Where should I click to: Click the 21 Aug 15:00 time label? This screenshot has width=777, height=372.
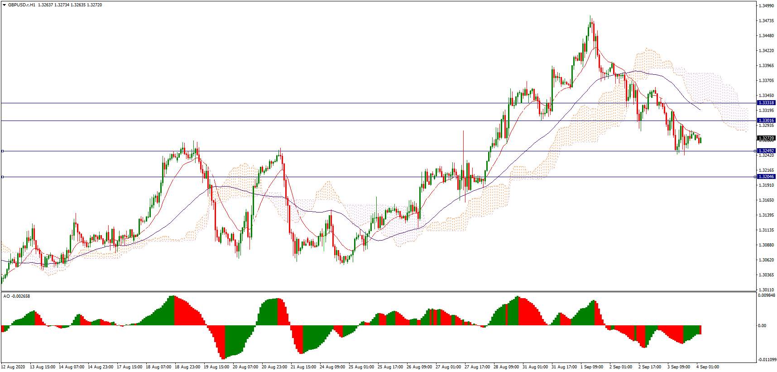303,367
